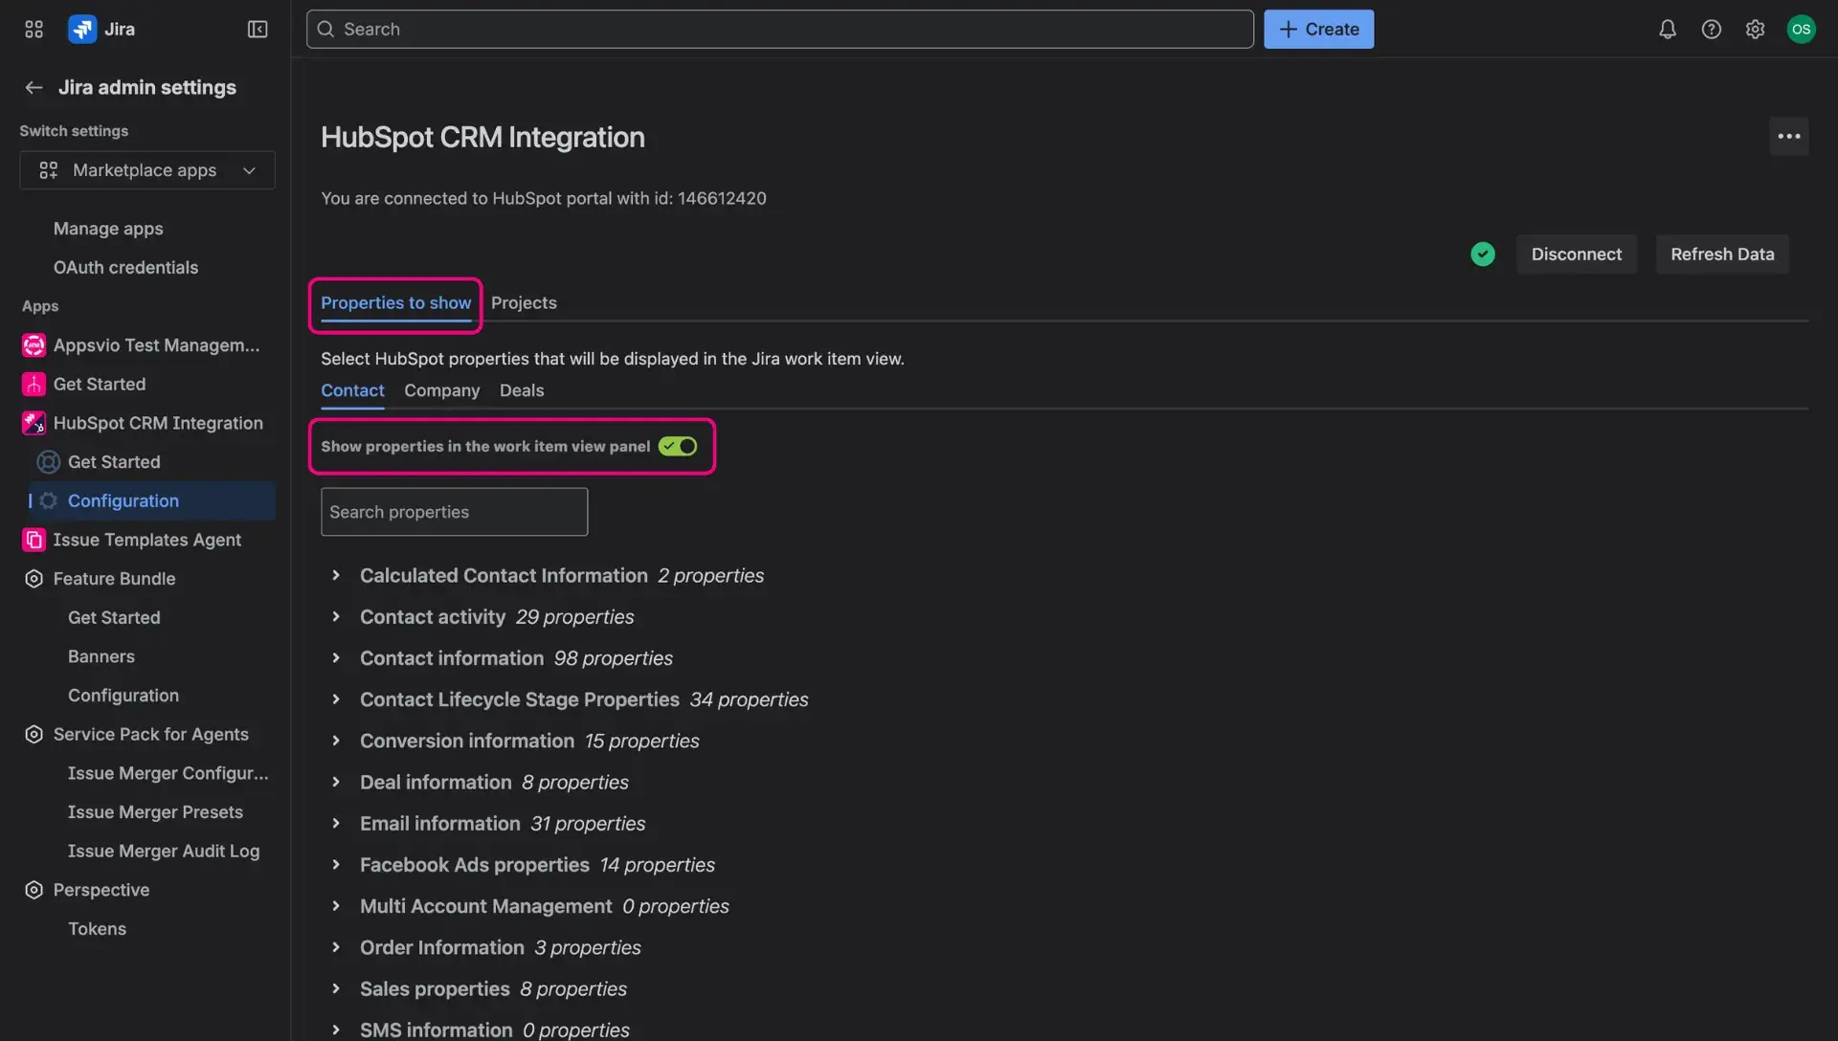This screenshot has height=1041, width=1838.
Task: Open the help question mark icon
Action: [x=1712, y=29]
